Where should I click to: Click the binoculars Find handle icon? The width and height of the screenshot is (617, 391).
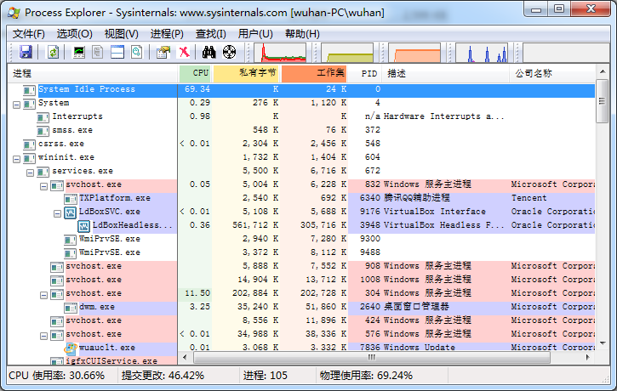pos(209,52)
